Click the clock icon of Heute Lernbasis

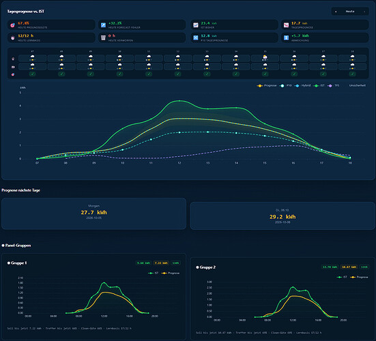[x=13, y=38]
